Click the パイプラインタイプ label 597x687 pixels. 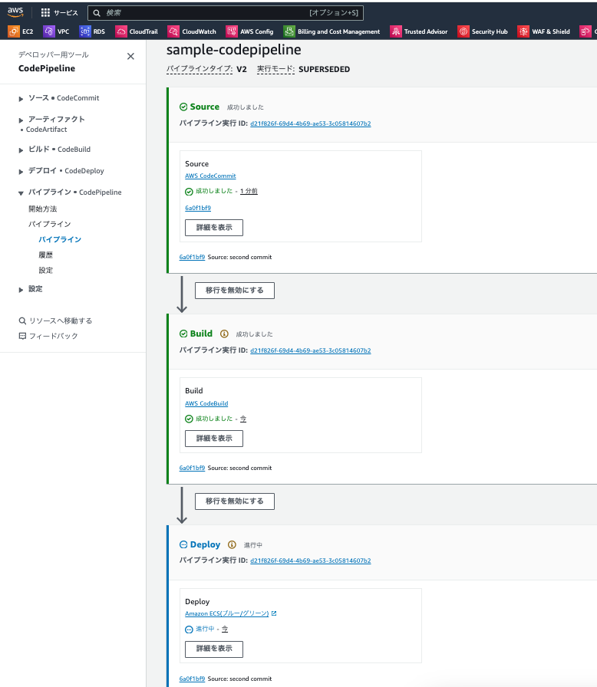[x=200, y=69]
